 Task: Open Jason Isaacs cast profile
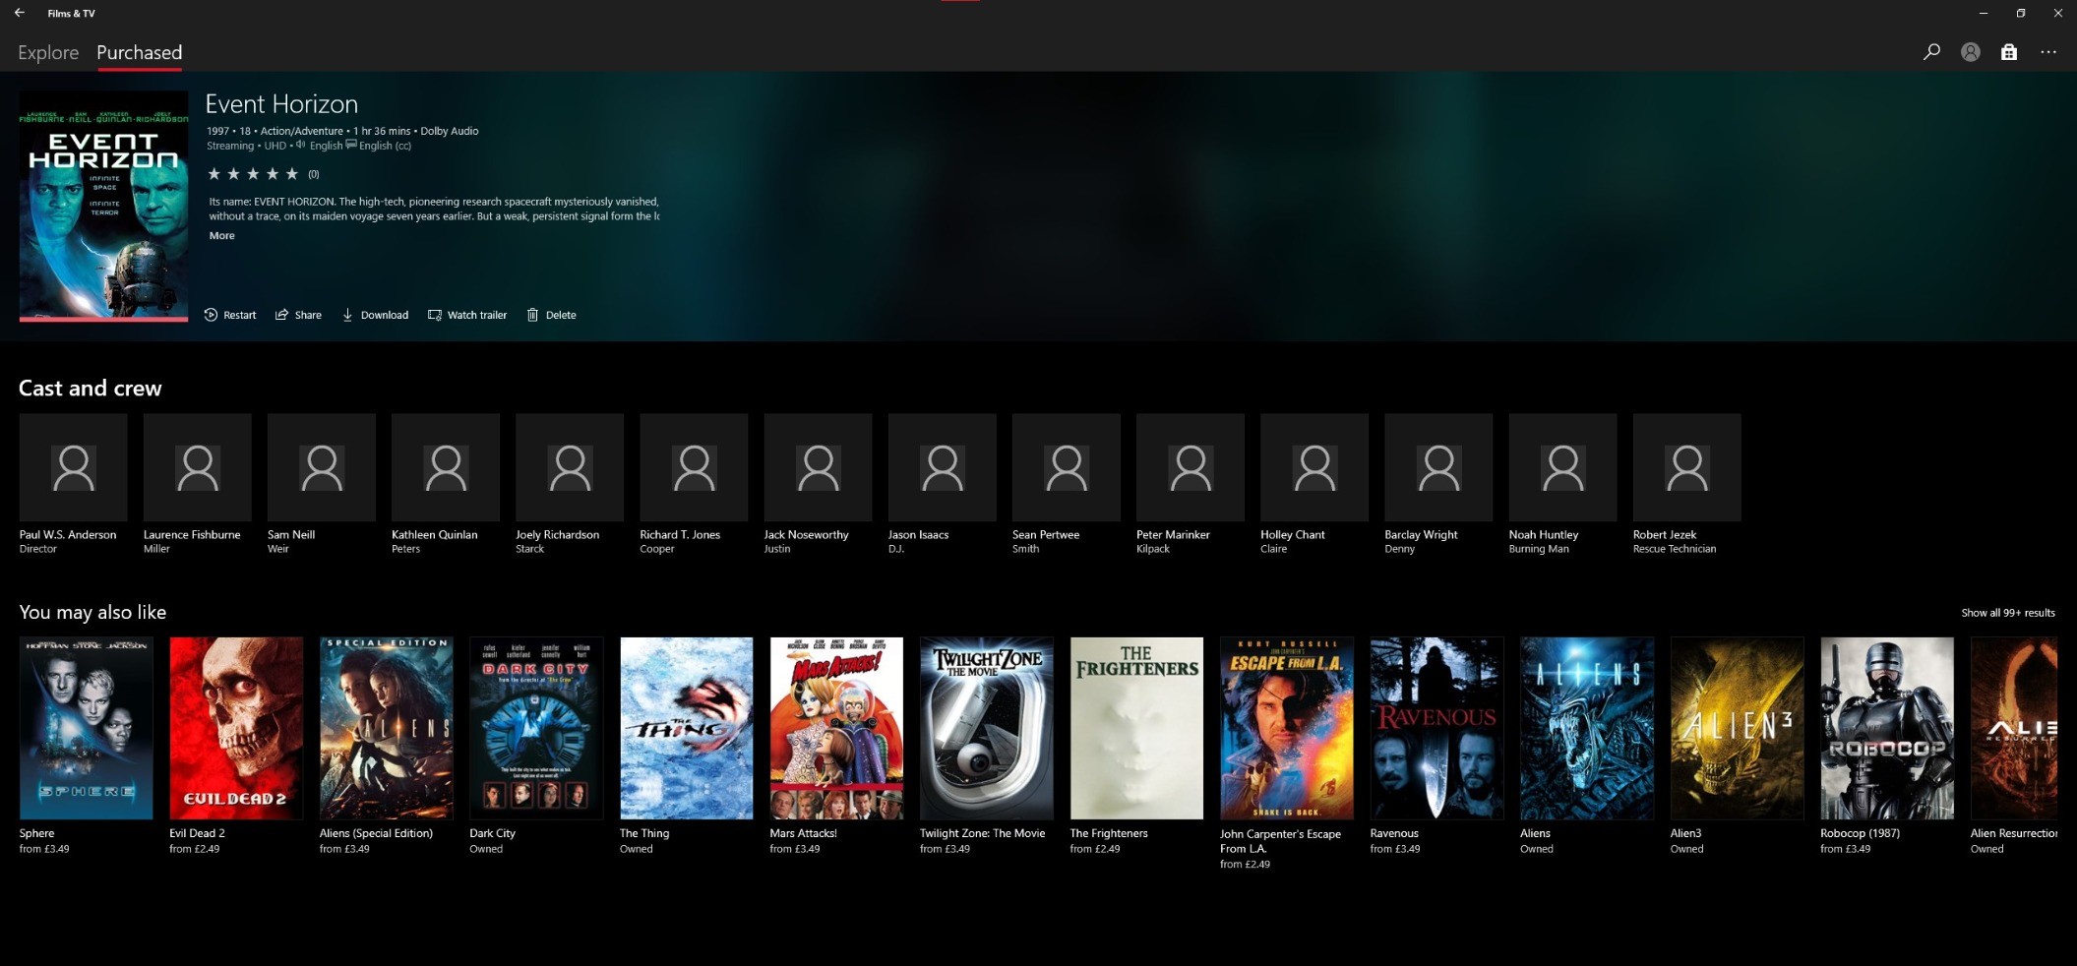[x=942, y=484]
